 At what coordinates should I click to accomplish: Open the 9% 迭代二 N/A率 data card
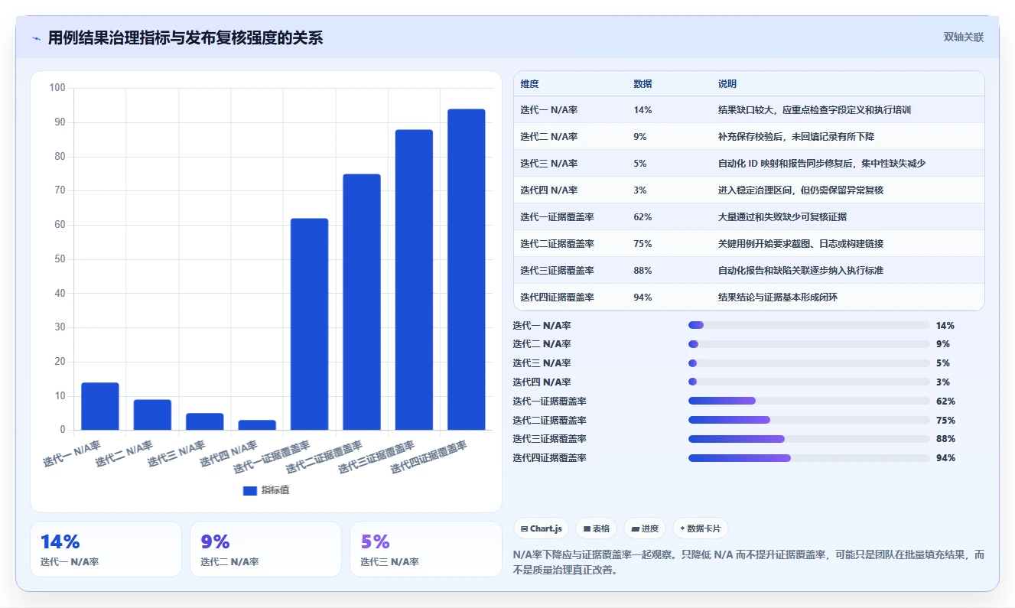(265, 549)
